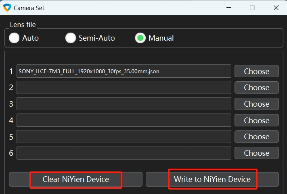Choose a lens file for slot 2
Viewport: 287px width, 194px height.
point(257,87)
